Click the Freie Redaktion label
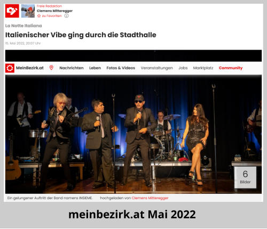Image resolution: width=267 pixels, height=229 pixels. click(x=49, y=6)
